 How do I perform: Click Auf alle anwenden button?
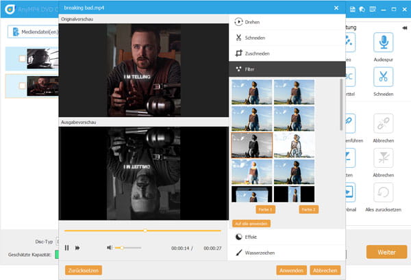click(251, 223)
